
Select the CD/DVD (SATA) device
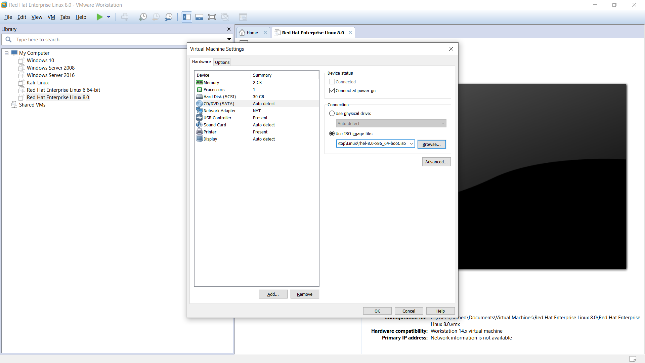pyautogui.click(x=219, y=104)
